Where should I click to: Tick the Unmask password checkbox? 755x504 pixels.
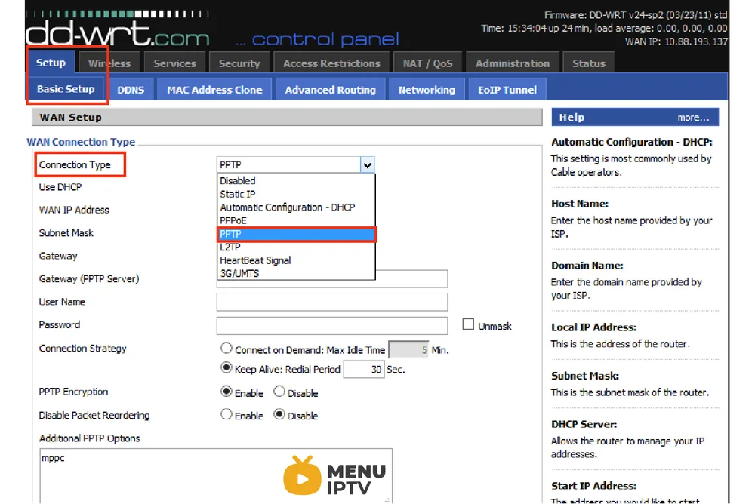point(468,324)
